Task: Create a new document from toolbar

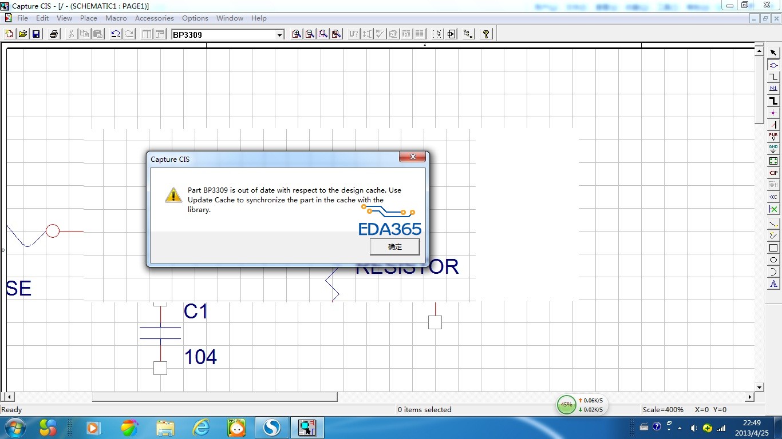Action: 9,34
